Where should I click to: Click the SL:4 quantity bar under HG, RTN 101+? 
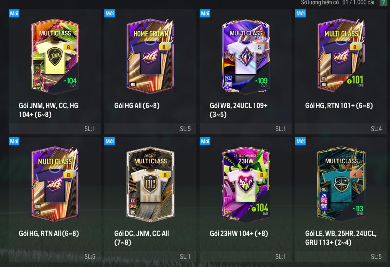(x=341, y=129)
